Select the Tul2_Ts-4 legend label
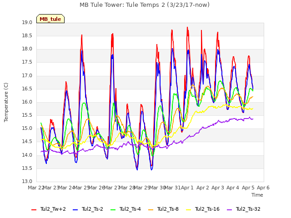291x218 pixels. [130, 209]
